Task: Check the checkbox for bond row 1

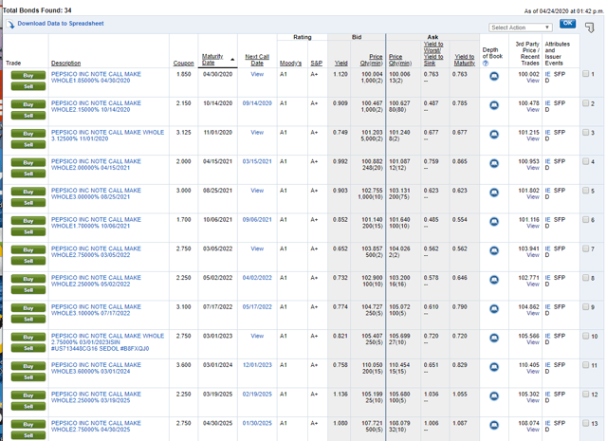Action: point(586,74)
